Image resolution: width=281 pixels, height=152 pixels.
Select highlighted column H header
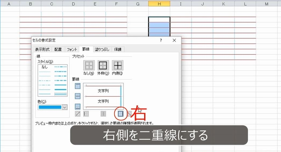point(159,4)
